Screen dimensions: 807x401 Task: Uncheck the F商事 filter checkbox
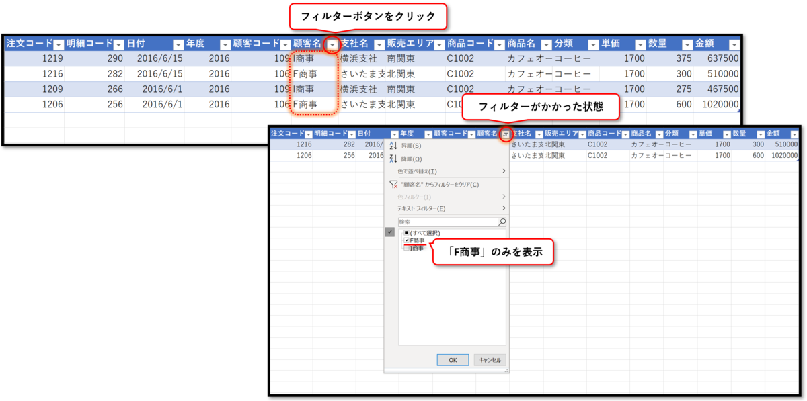[x=406, y=240]
